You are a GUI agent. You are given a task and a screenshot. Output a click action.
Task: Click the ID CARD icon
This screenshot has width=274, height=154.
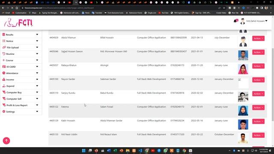pyautogui.click(x=4, y=67)
